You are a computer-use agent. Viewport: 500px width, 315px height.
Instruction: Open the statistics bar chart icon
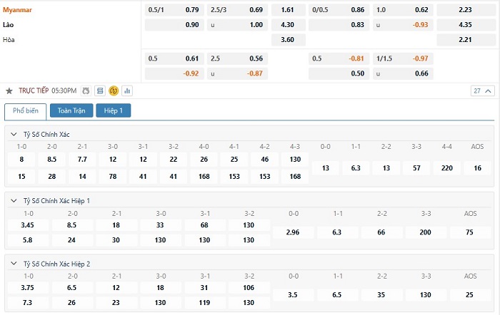(127, 91)
